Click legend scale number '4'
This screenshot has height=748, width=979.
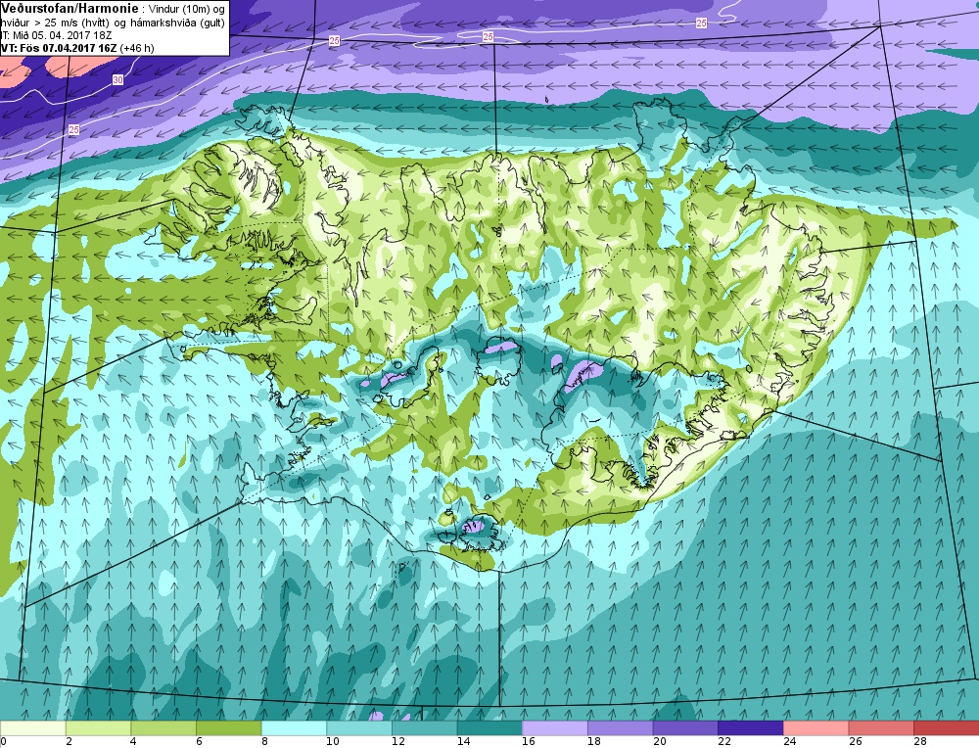pos(134,742)
